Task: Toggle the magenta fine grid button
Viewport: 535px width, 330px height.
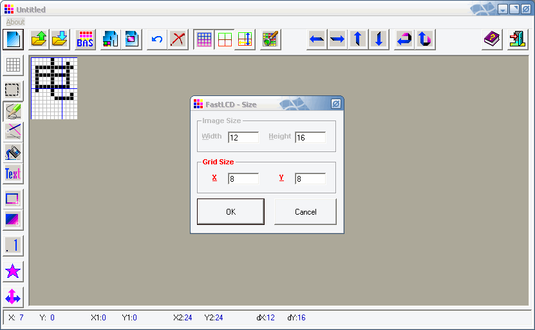Action: click(x=204, y=39)
